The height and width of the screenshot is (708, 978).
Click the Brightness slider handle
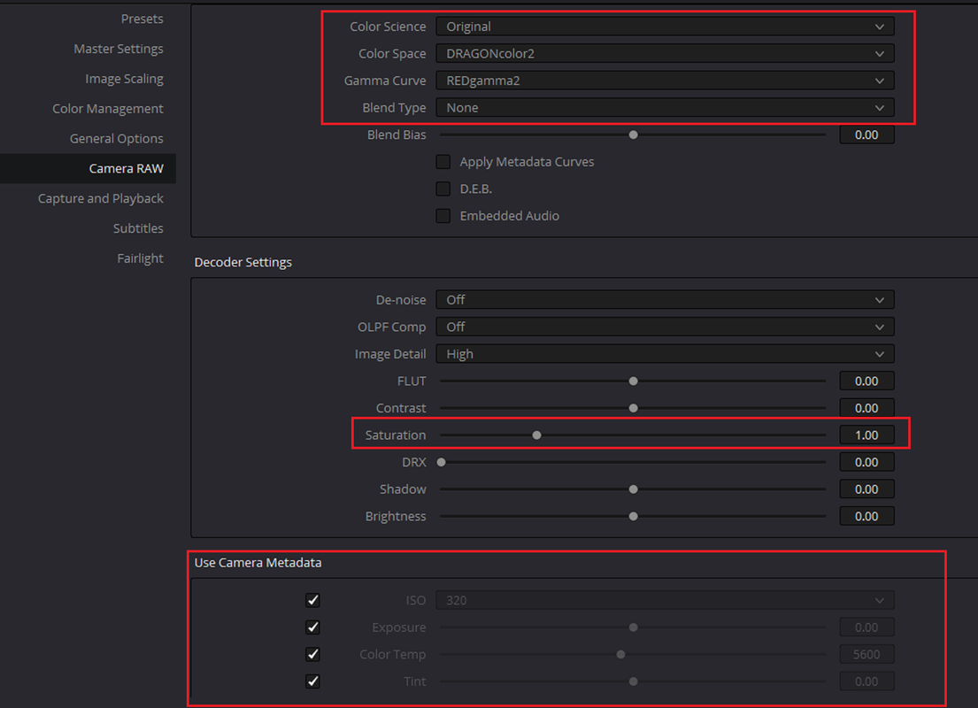tap(633, 517)
